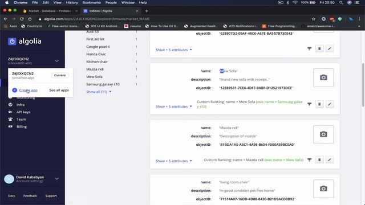Image resolution: width=365 pixels, height=205 pixels.
Task: Click the Create app link
Action: [x=28, y=90]
